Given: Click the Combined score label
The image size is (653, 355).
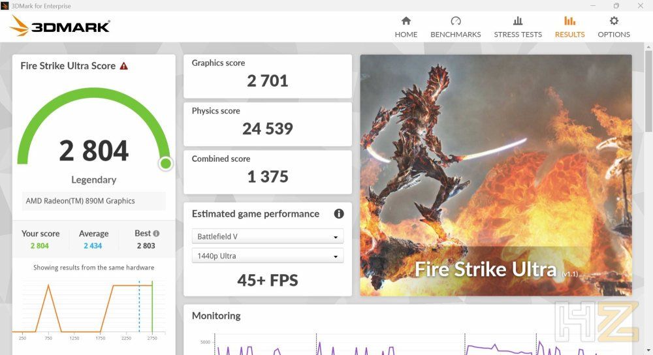Looking at the screenshot, I should click(x=221, y=159).
